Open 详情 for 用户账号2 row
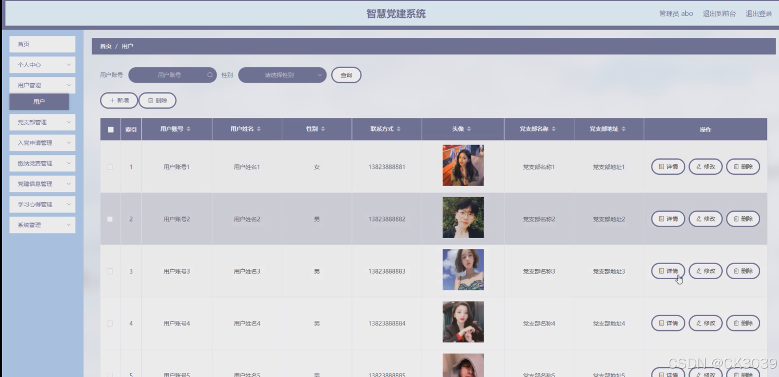This screenshot has width=779, height=377. coord(668,219)
